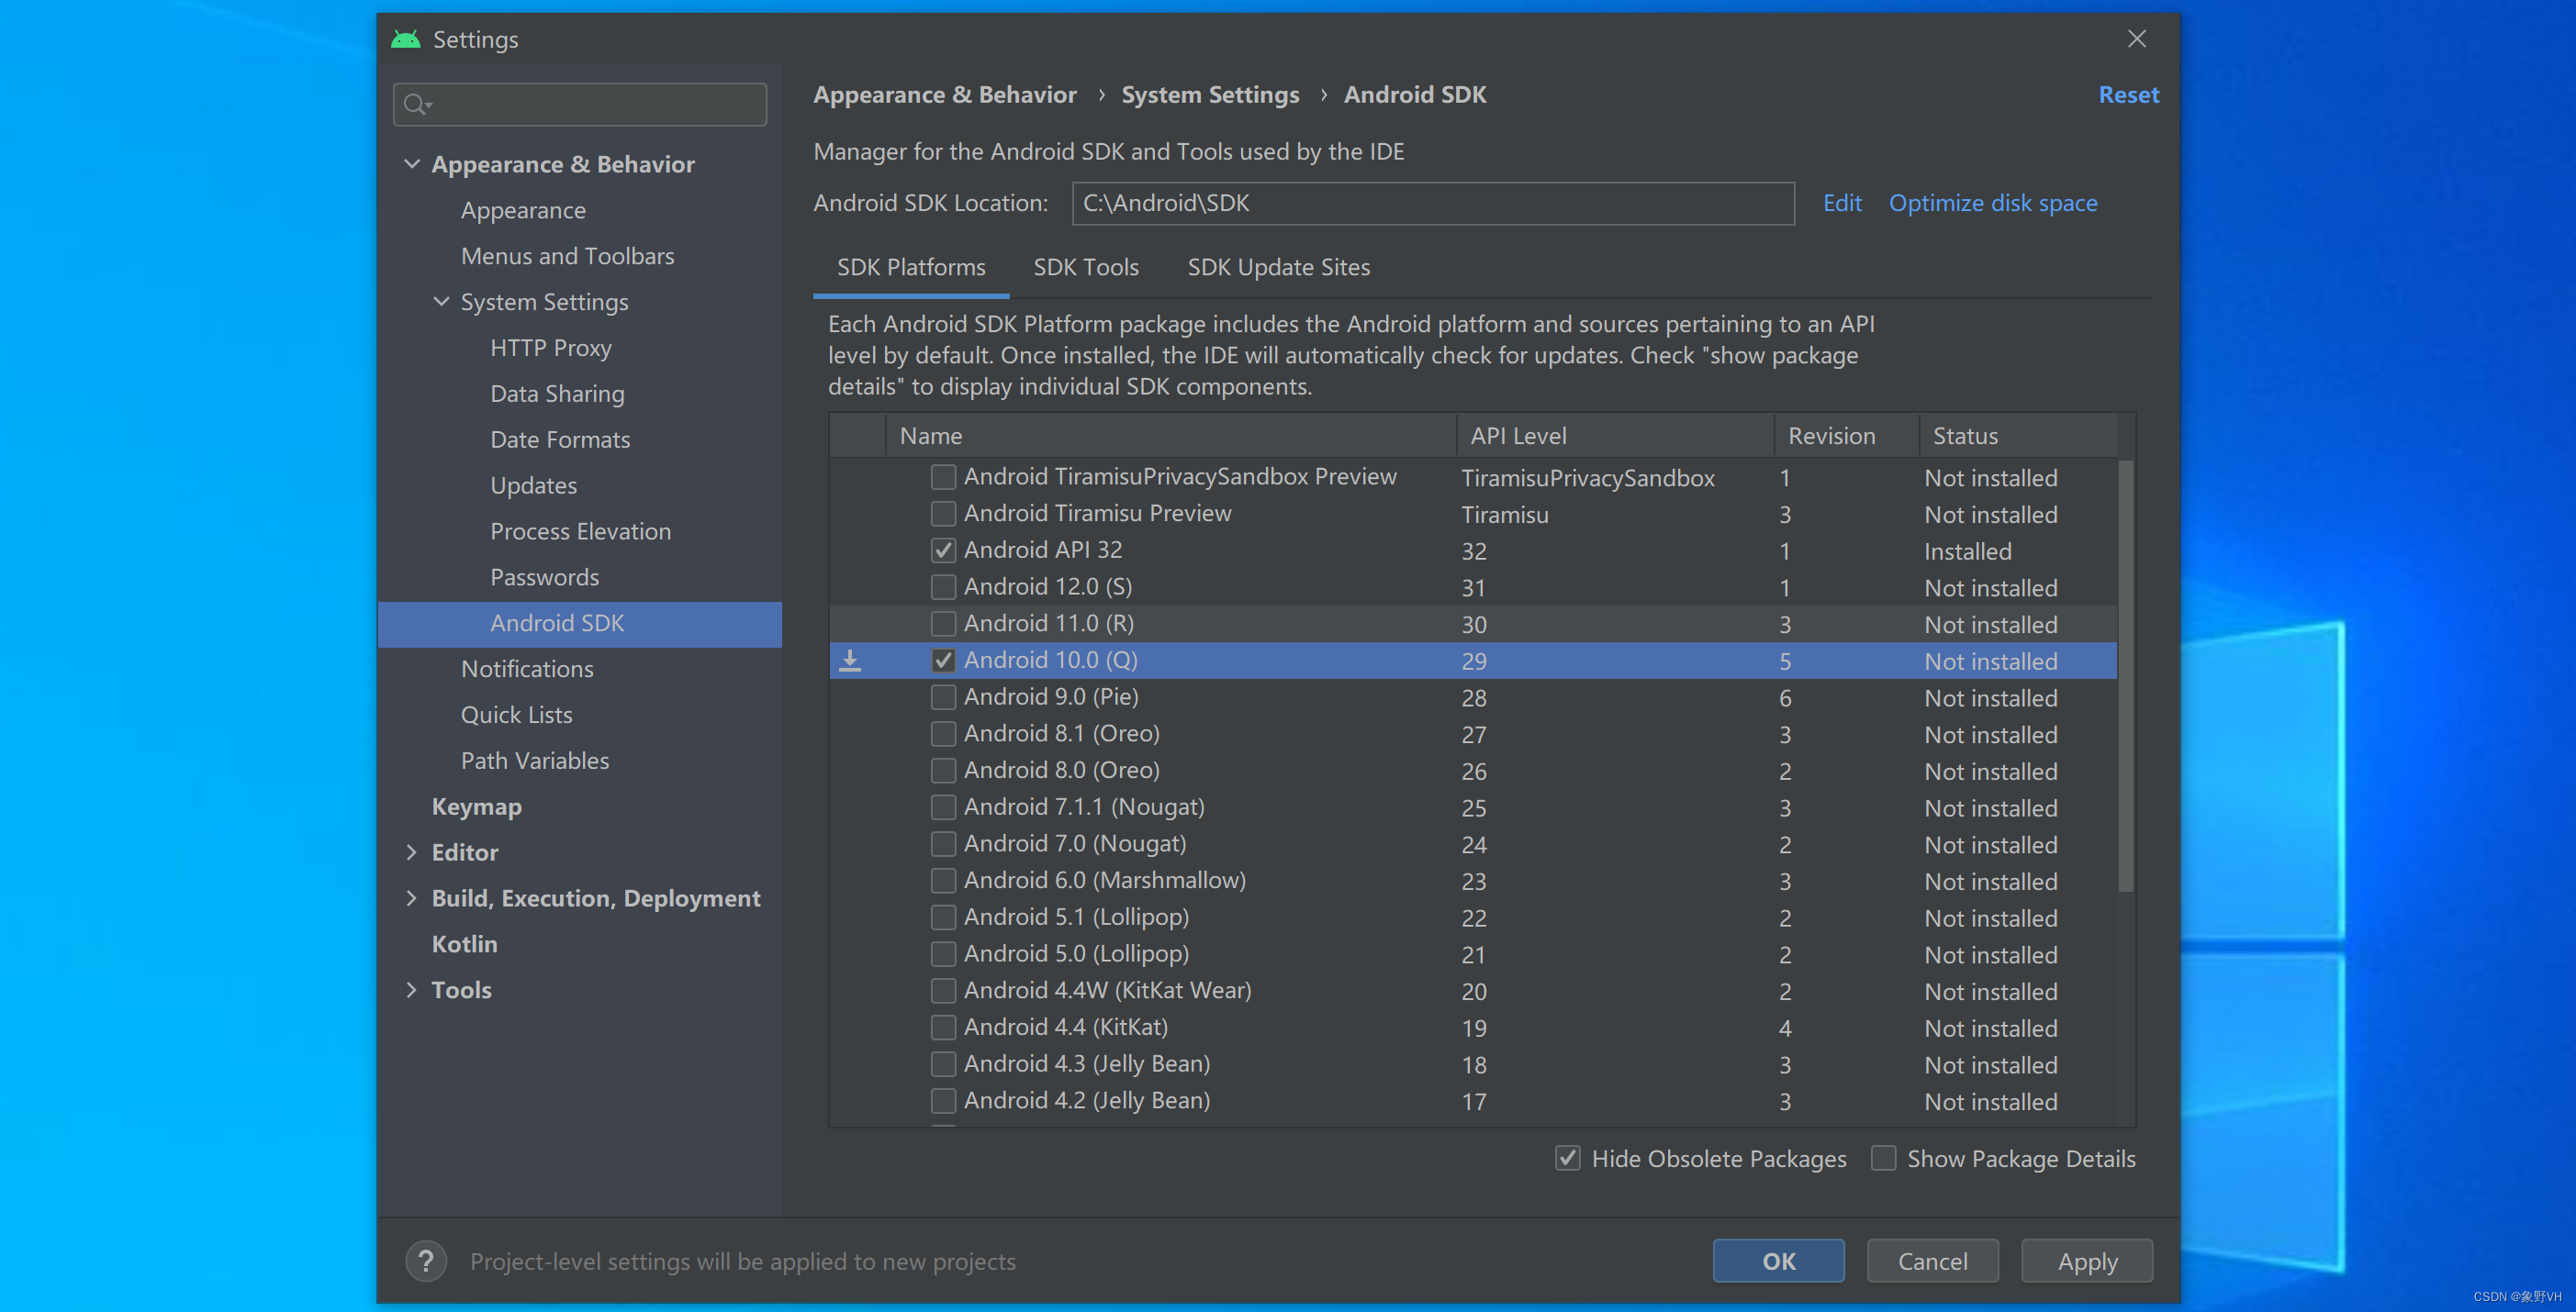2576x1312 pixels.
Task: Click Appearance & Behavior breadcrumb
Action: coord(944,95)
